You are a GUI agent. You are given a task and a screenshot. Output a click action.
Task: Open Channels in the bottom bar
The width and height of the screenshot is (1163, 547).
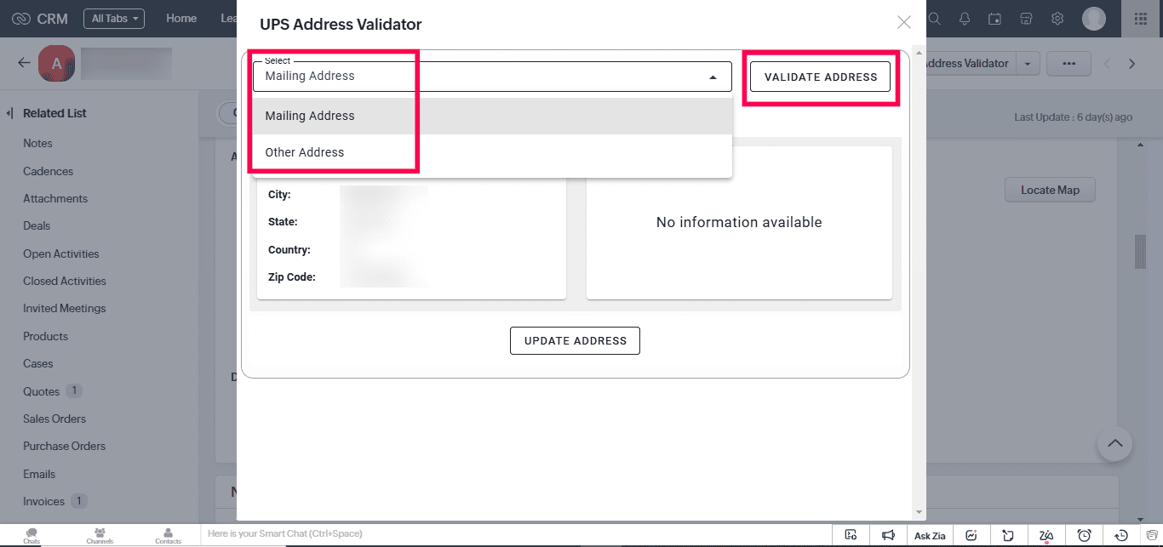(100, 535)
